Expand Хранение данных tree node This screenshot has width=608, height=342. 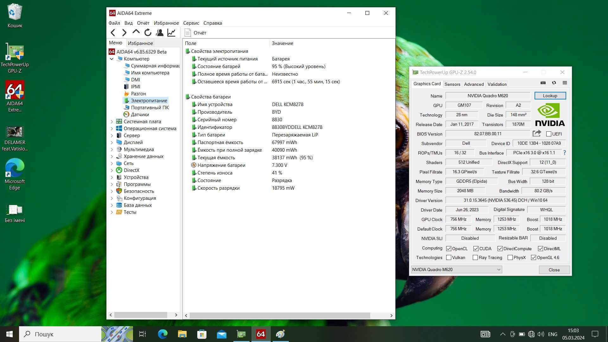click(x=111, y=156)
